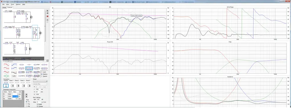Image resolution: width=291 pixels, height=110 pixels.
Task: Select the low-pass filter block icon
Action: click(6, 65)
